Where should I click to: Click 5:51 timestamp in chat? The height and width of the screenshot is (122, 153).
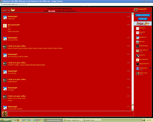pyautogui.click(x=128, y=107)
